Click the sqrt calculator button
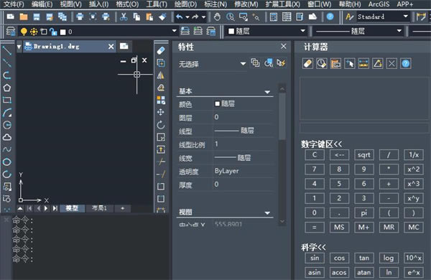Image resolution: width=431 pixels, height=280 pixels. pos(364,155)
